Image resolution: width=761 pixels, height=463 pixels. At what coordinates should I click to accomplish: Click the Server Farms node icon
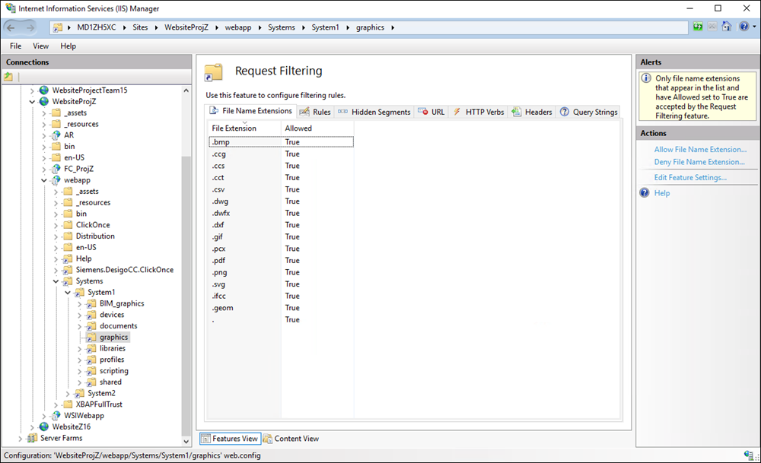click(x=33, y=438)
